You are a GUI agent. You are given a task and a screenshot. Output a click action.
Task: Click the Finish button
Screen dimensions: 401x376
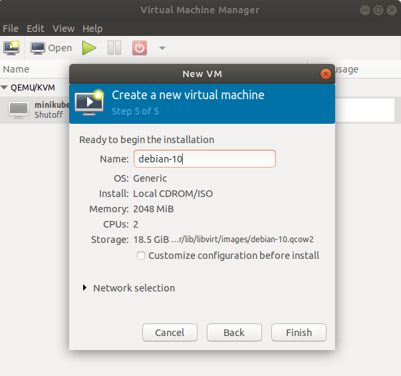coord(299,333)
